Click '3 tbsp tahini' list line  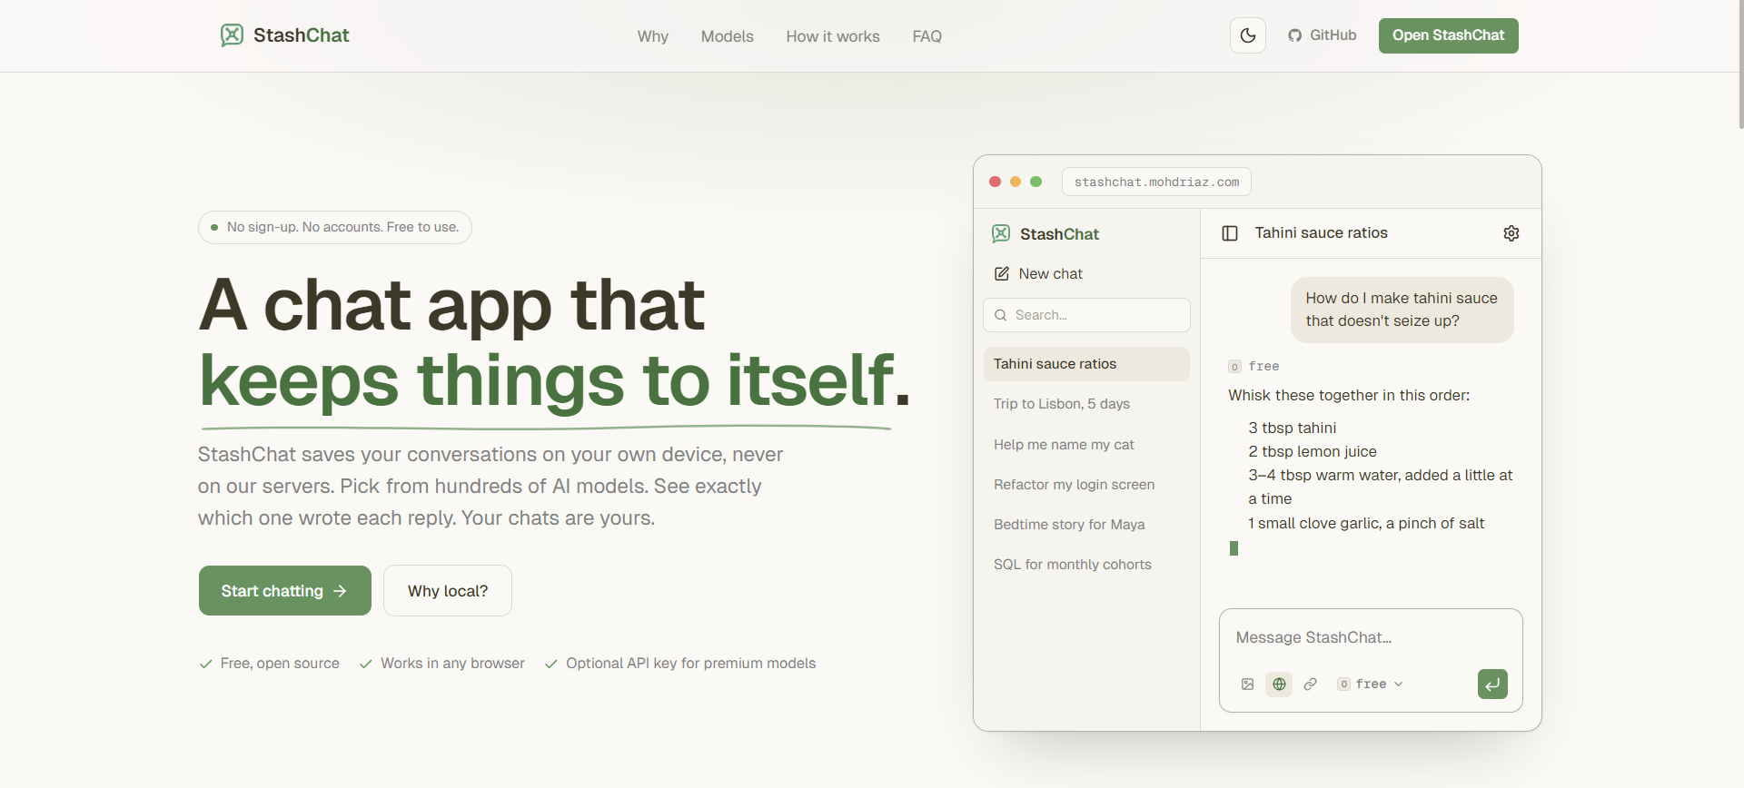tap(1292, 428)
